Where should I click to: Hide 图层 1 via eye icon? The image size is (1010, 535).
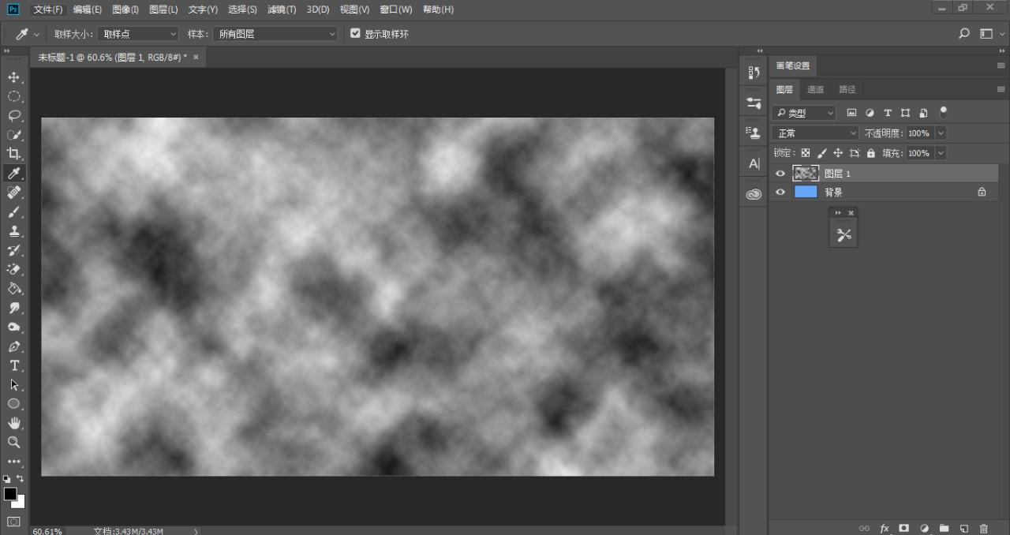(x=780, y=174)
